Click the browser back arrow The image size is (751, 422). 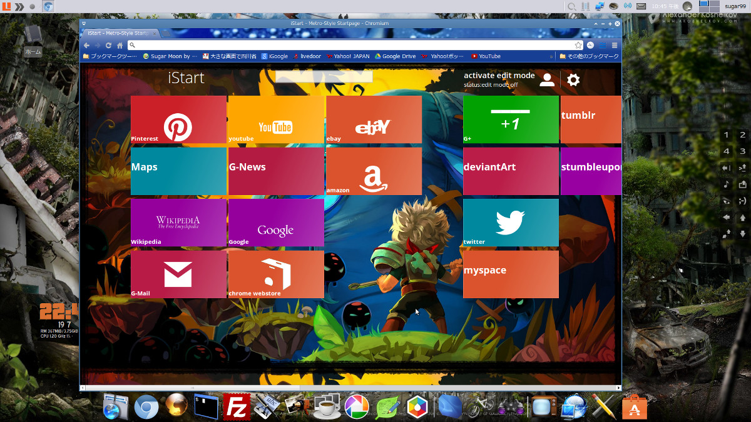87,45
